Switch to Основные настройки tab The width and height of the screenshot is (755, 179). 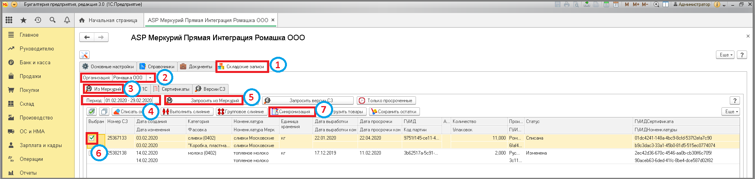click(108, 67)
